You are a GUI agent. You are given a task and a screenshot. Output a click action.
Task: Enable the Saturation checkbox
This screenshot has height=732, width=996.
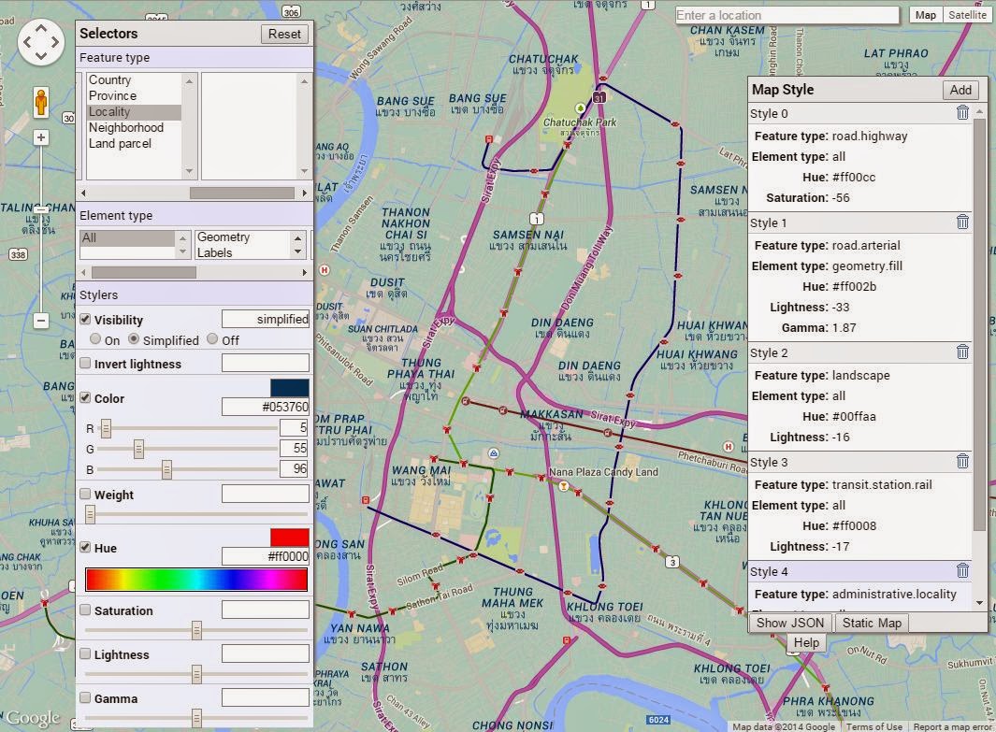coord(85,610)
